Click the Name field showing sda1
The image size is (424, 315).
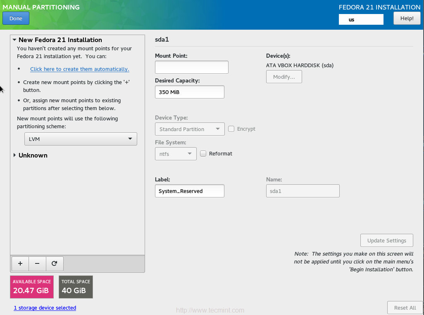coord(303,191)
